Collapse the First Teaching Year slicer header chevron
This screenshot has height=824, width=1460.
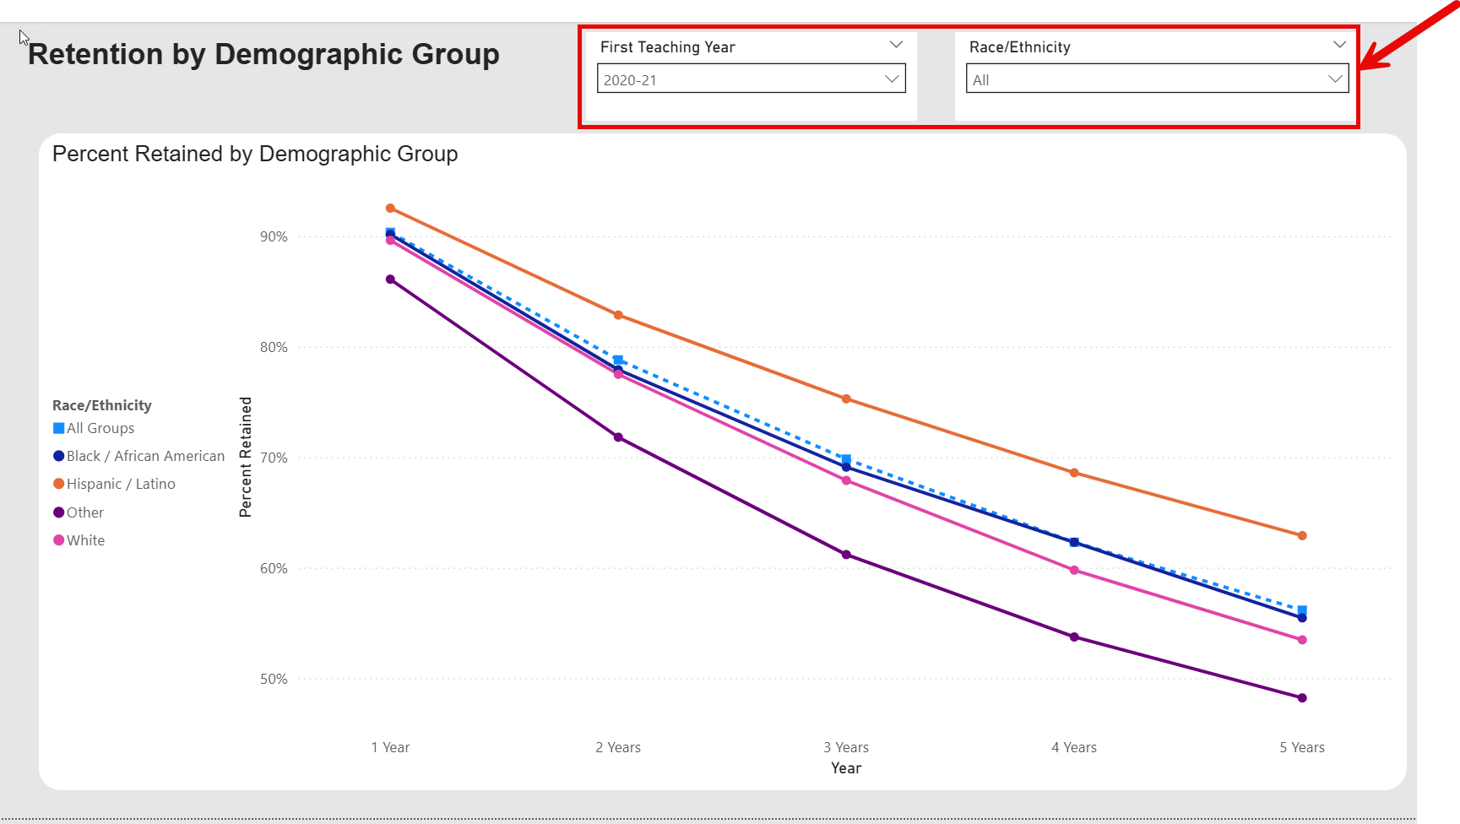point(896,45)
